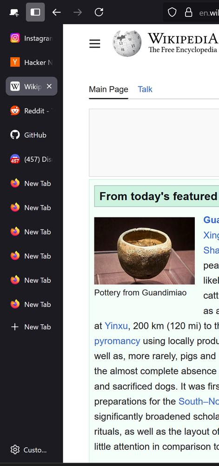Viewport: 219px width, 466px height.
Task: Toggle the sidebar visibility button
Action: click(x=35, y=12)
